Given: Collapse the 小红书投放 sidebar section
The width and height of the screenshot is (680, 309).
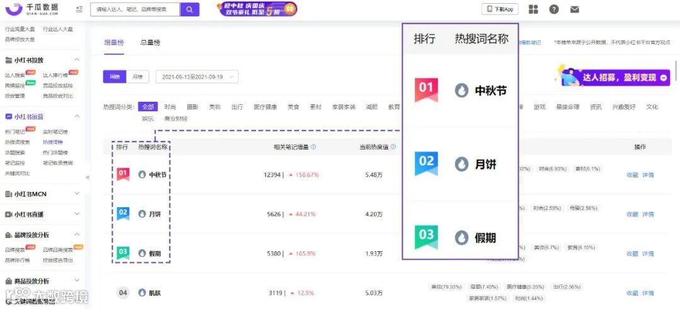Looking at the screenshot, I should pos(77,60).
